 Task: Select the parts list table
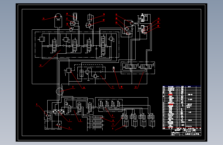click(182, 108)
